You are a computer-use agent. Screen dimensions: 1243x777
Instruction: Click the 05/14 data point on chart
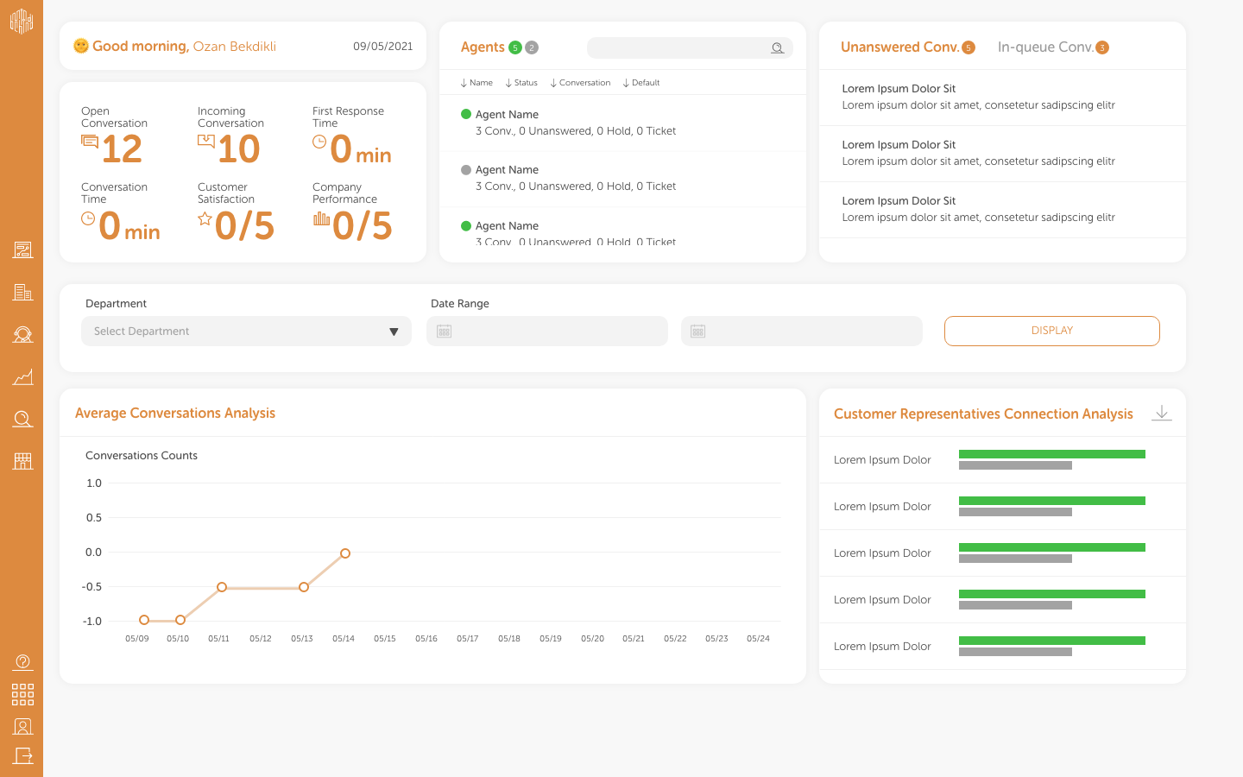tap(345, 553)
